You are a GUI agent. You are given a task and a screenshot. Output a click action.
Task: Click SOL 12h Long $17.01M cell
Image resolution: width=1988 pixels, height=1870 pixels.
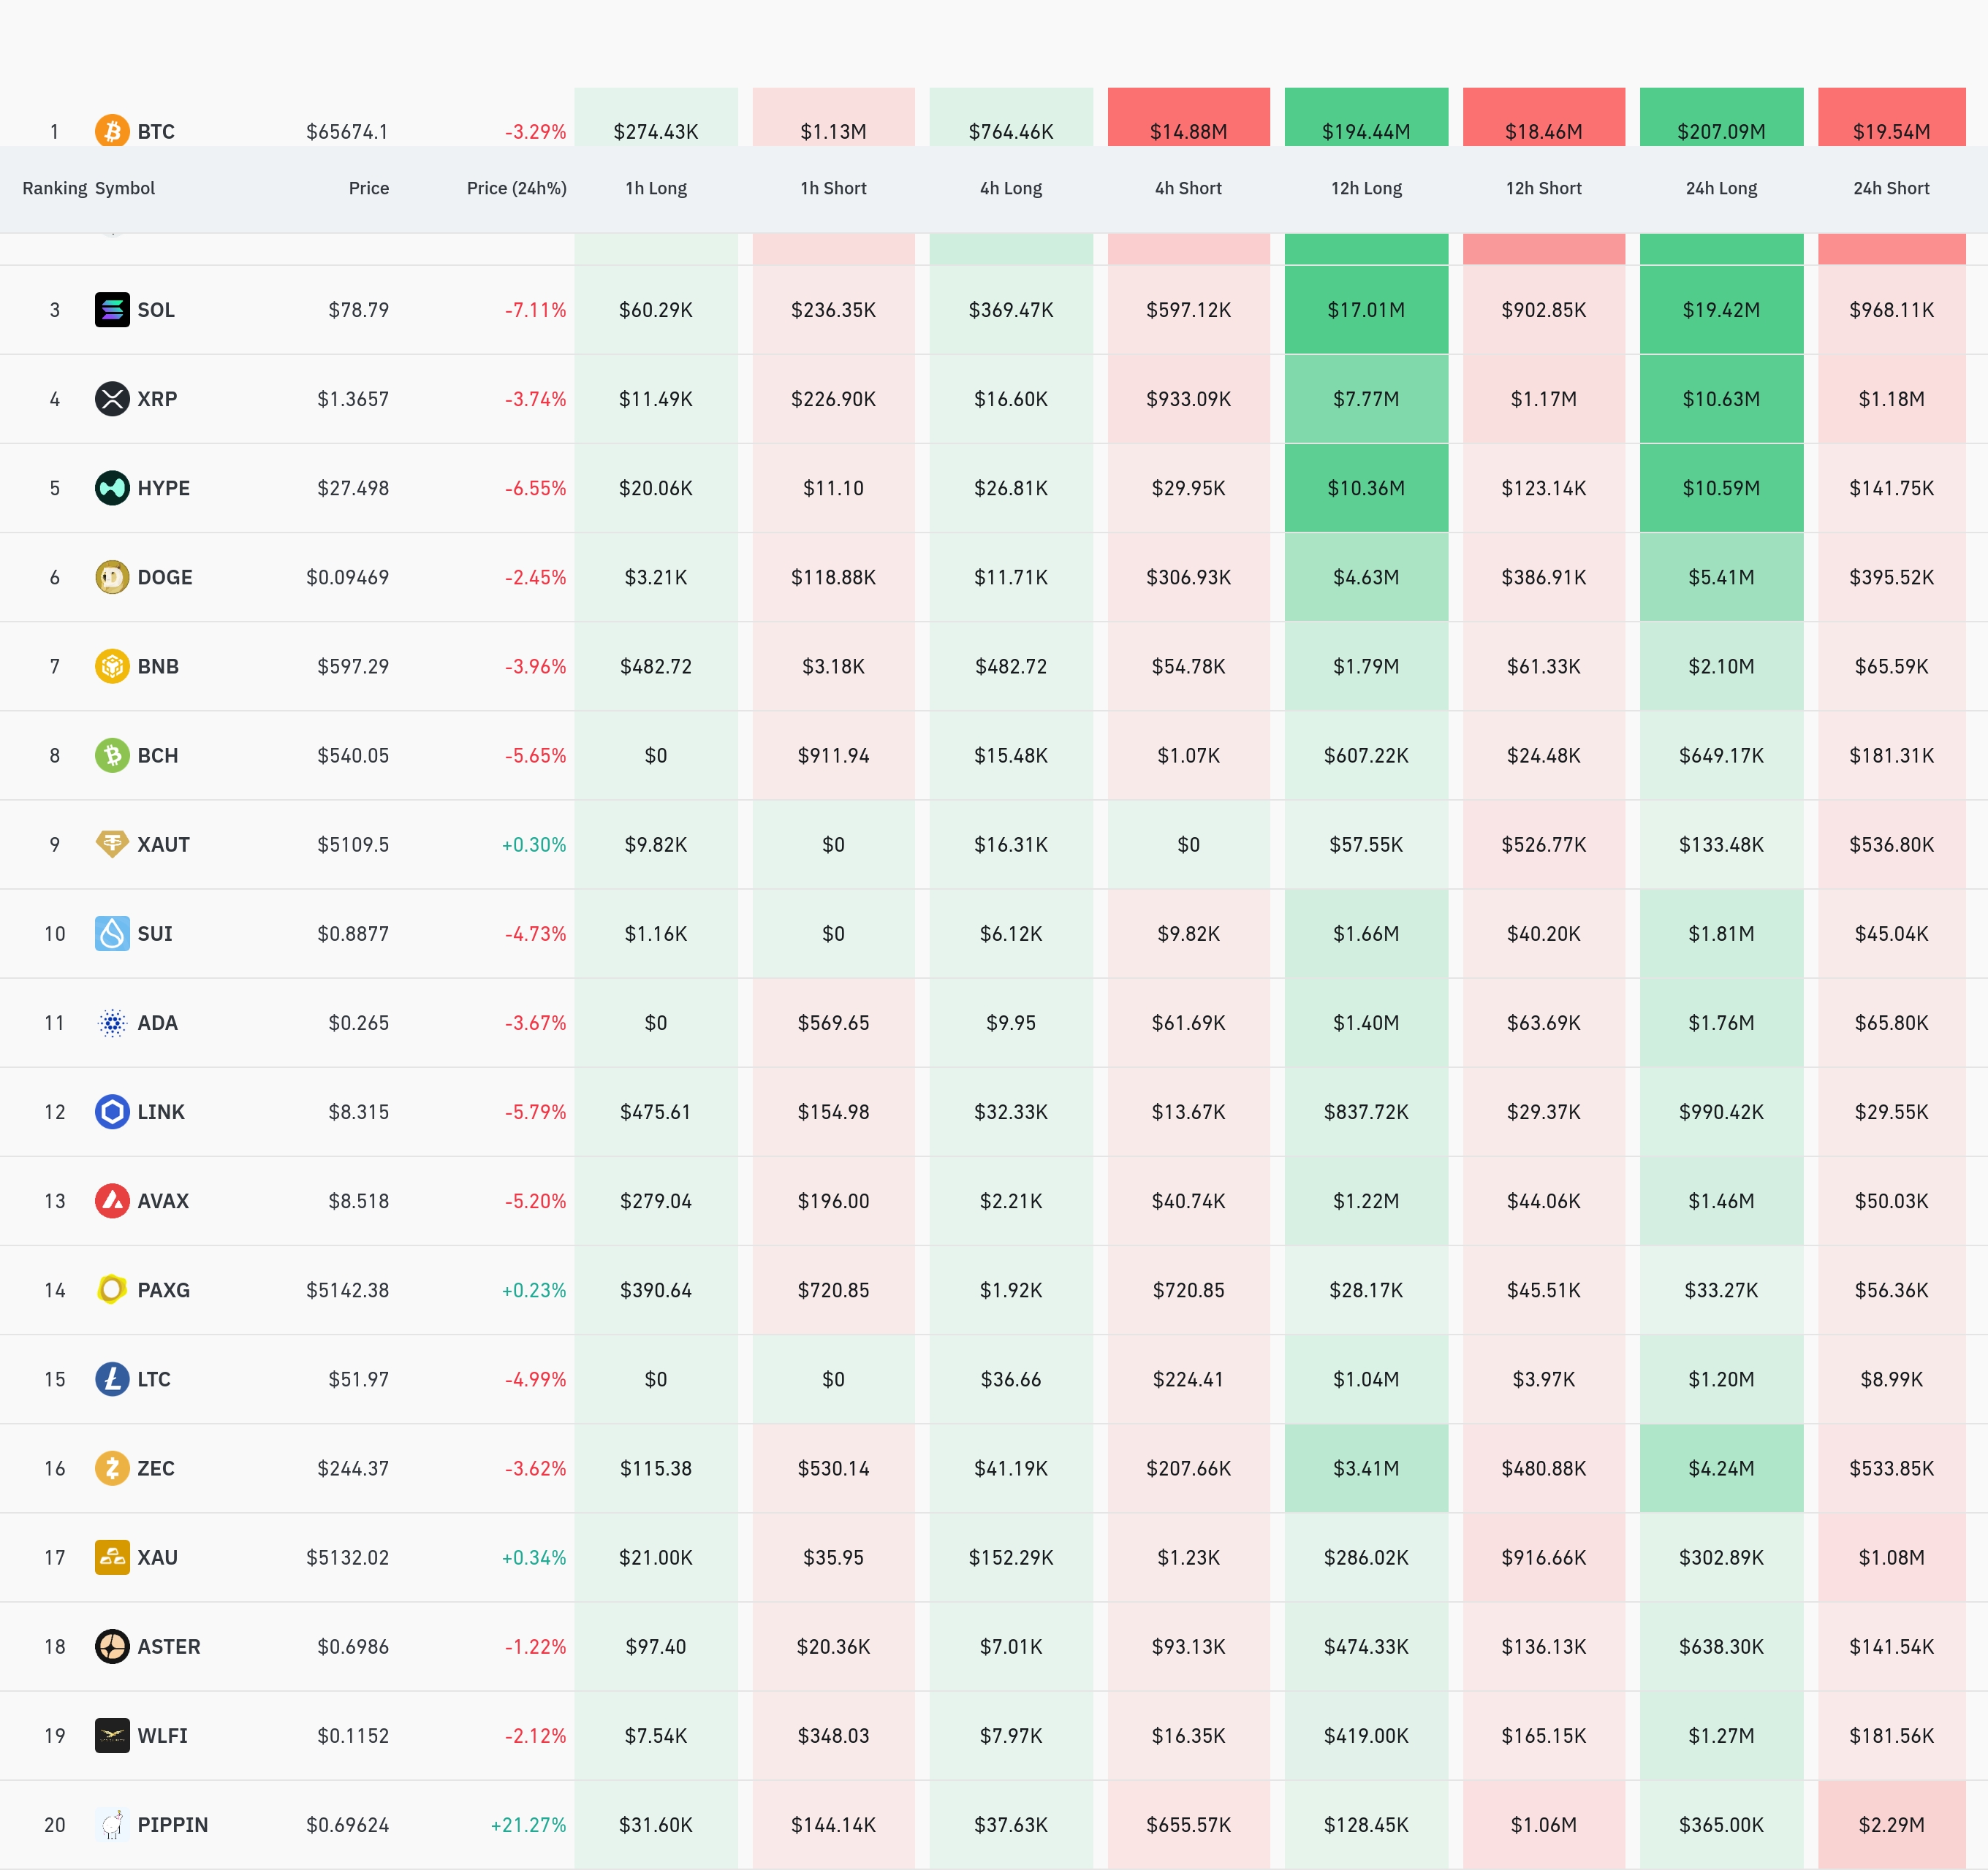(x=1366, y=310)
